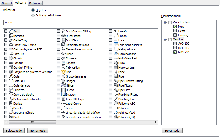
Task: Click the Escalera stair icon
Action: (63, 58)
